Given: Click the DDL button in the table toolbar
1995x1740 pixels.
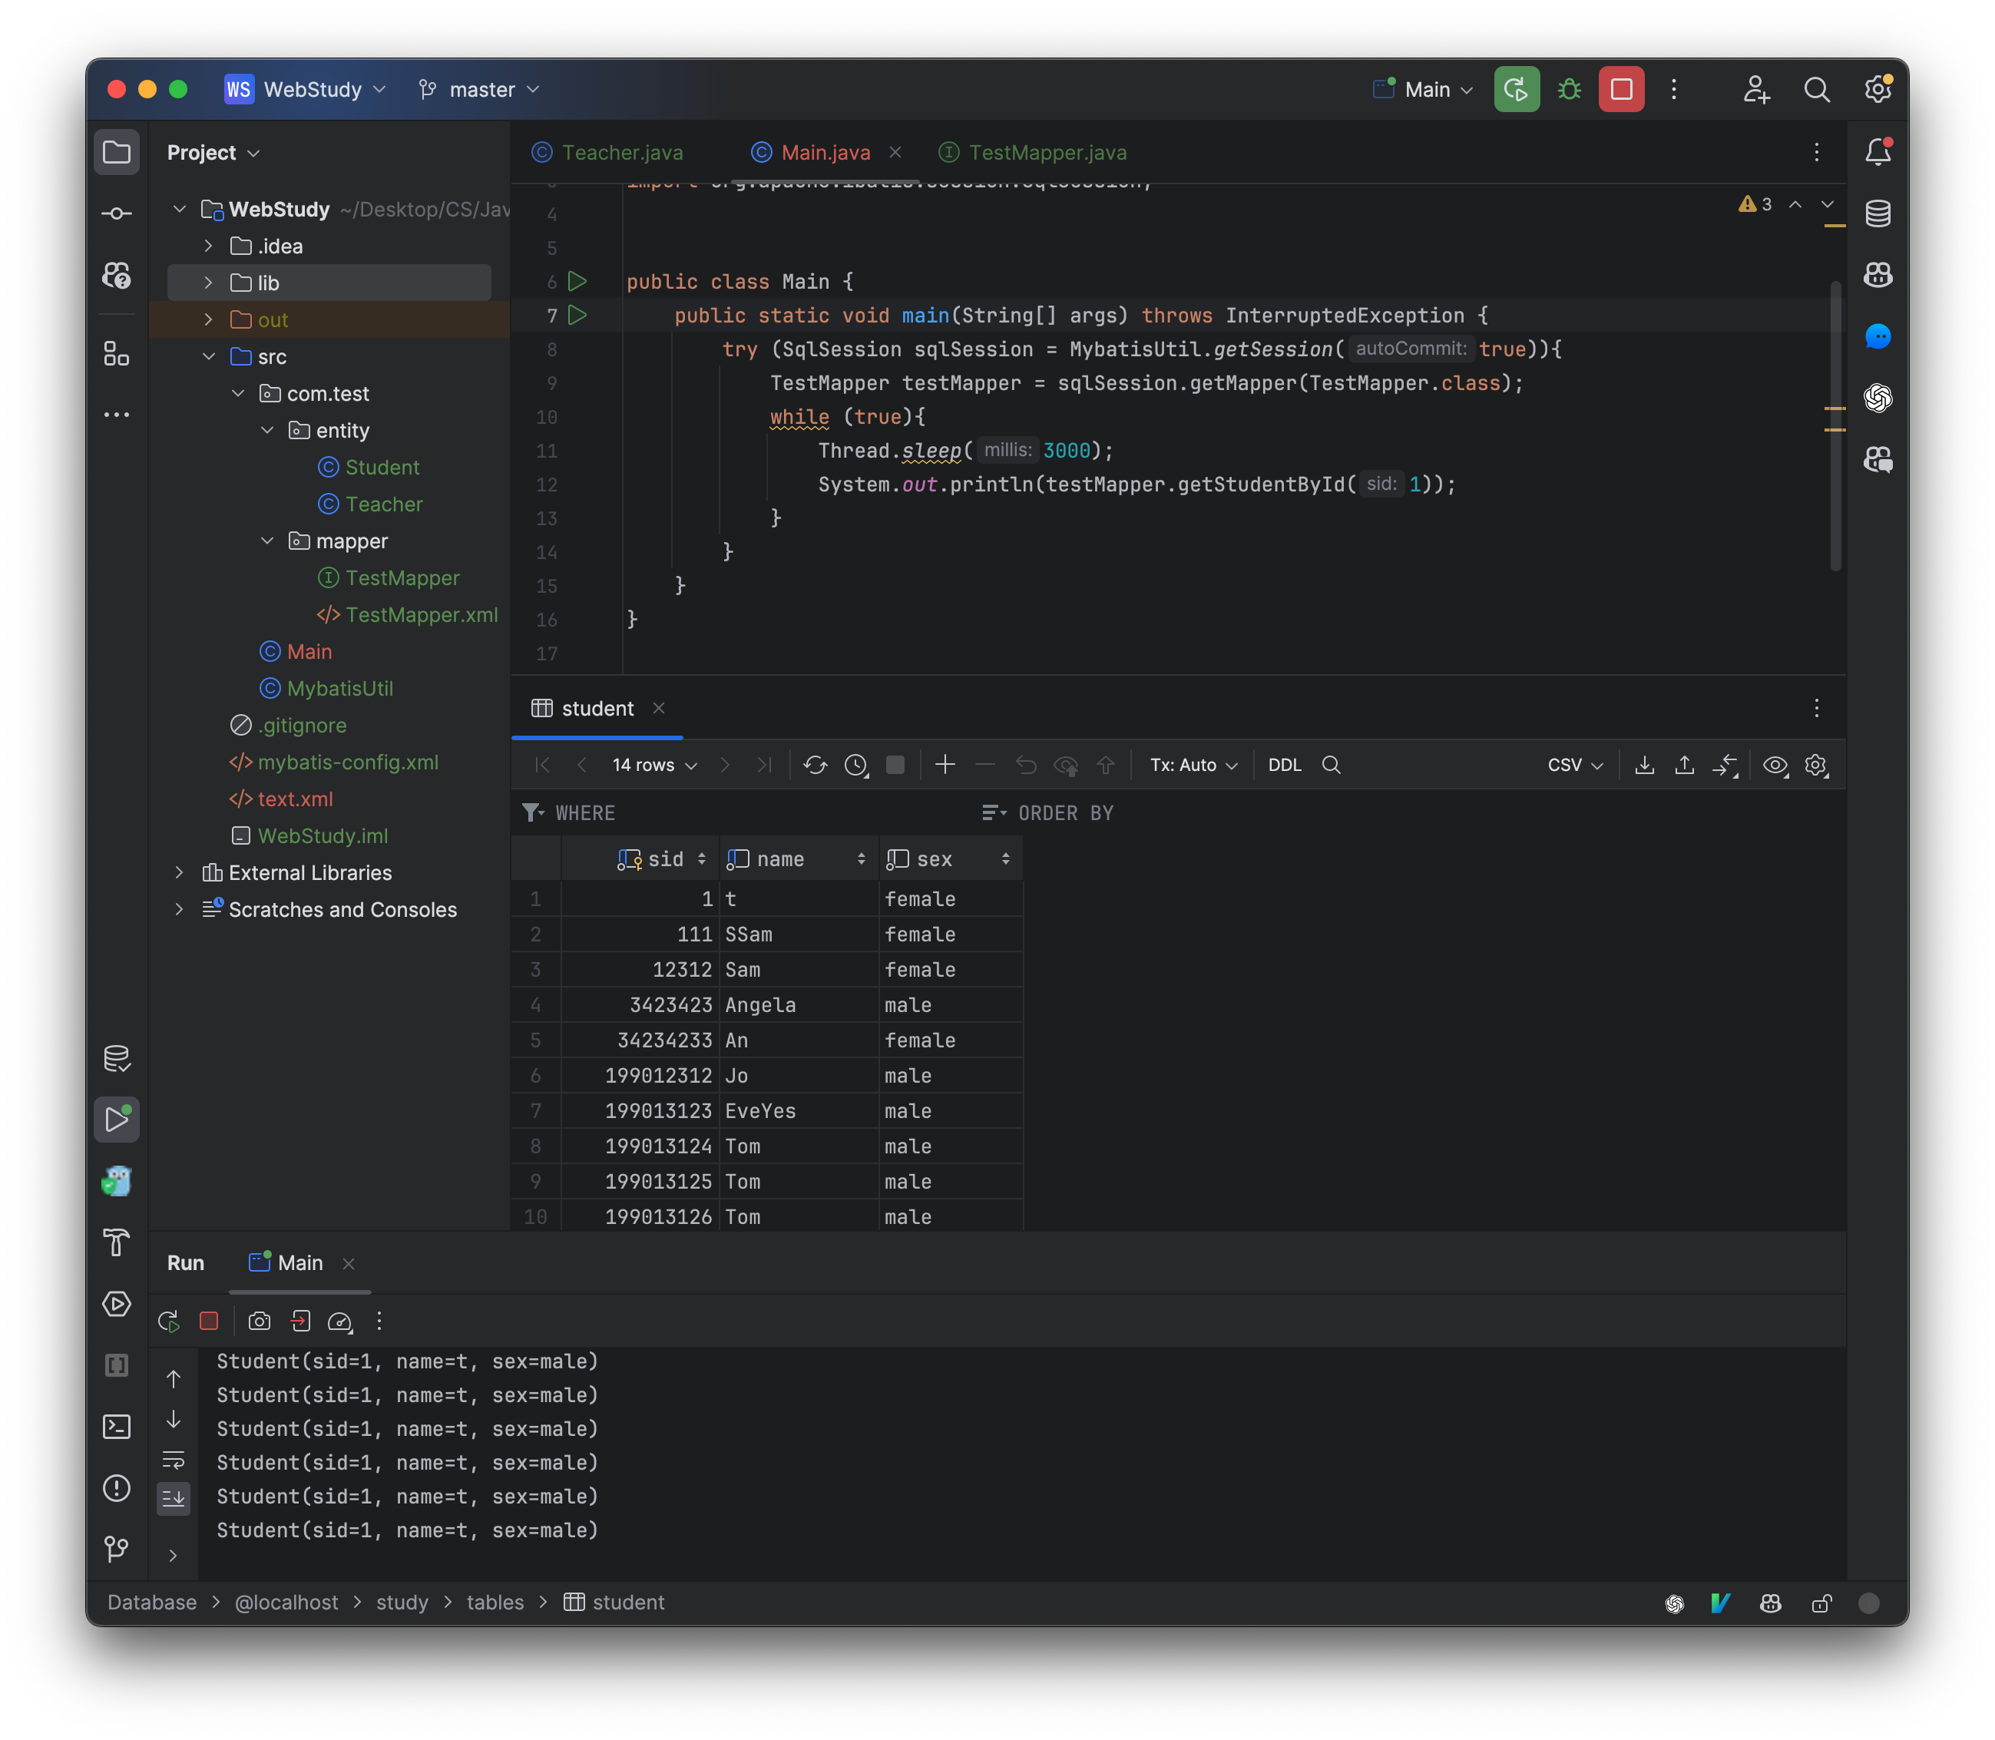Looking at the screenshot, I should 1285,765.
